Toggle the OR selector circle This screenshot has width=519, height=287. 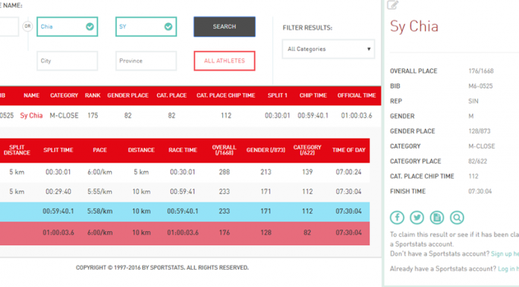28,26
